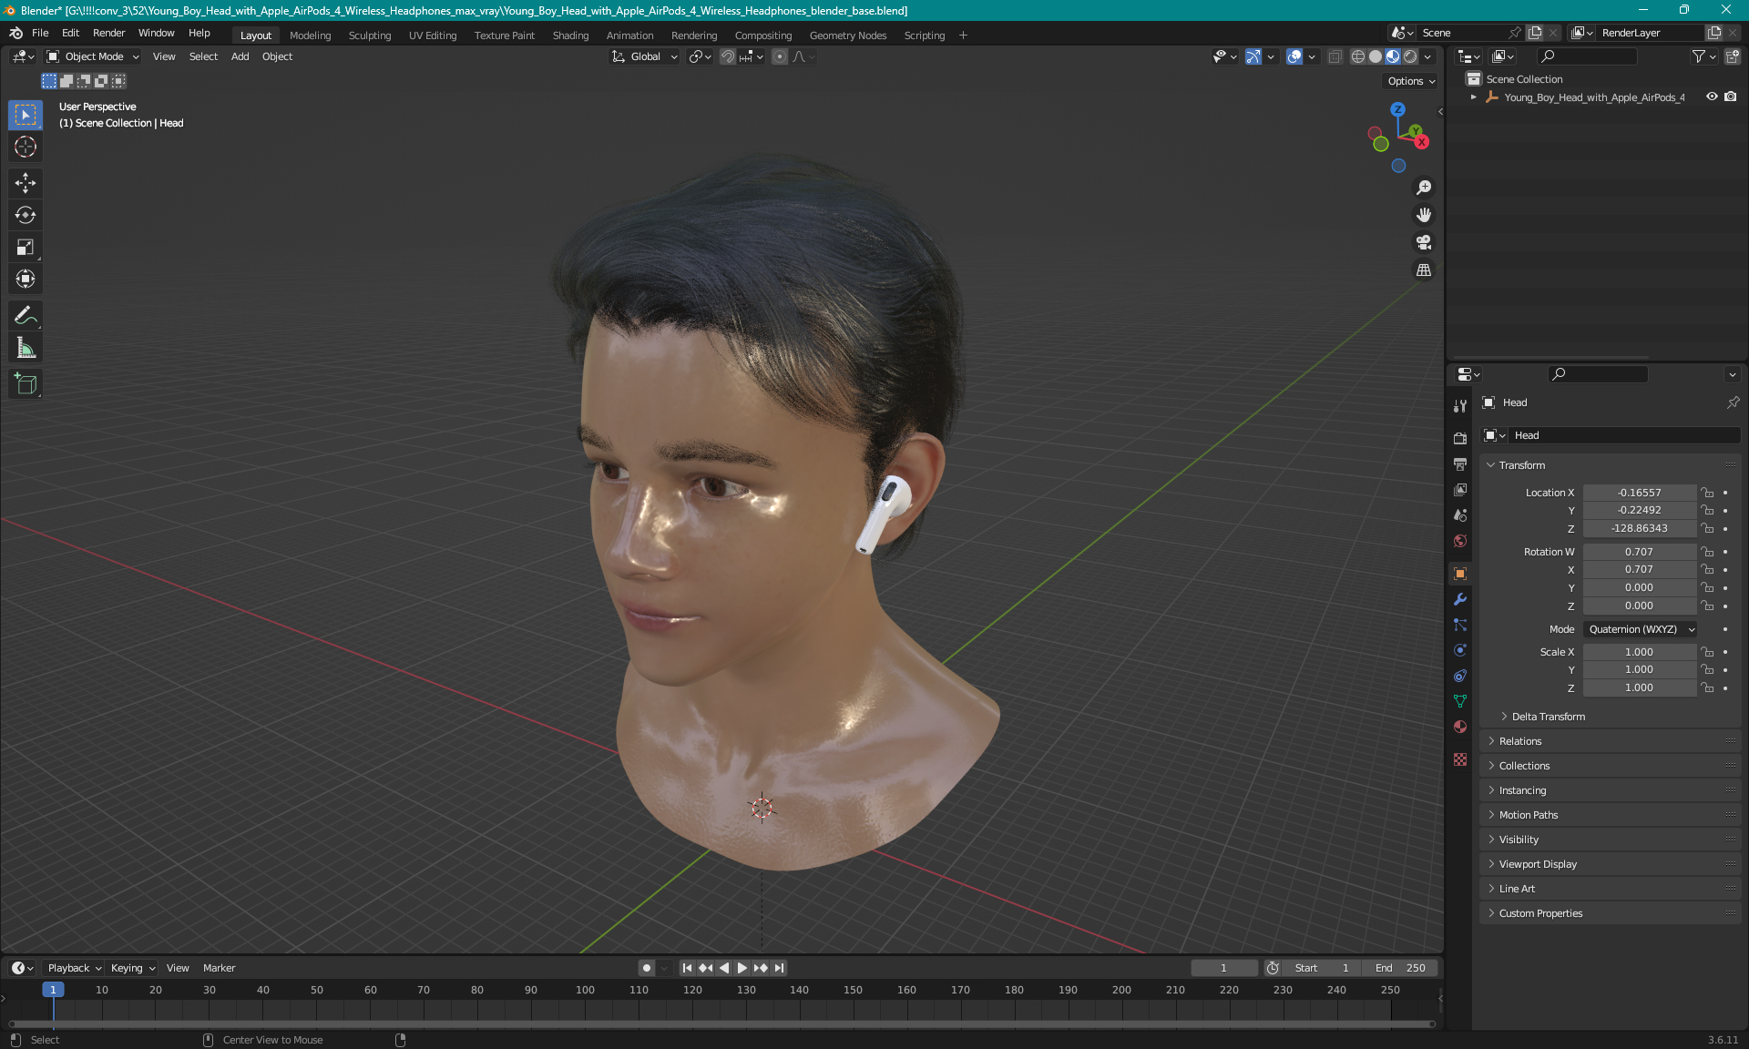Open the Particles properties tab
The image size is (1749, 1049).
pyautogui.click(x=1460, y=625)
